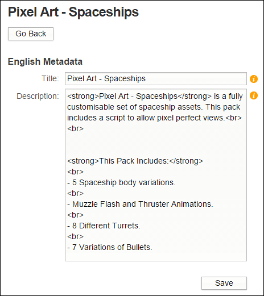Click the <br> tag above '5 Spaceship body variations'

[x=75, y=172]
